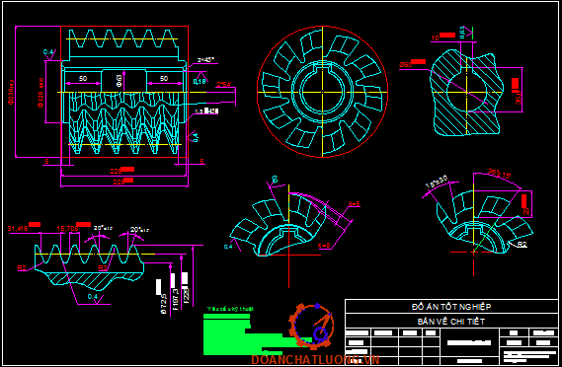Select the BẢN VẼ CHI TIẾT title cell

pos(451,322)
